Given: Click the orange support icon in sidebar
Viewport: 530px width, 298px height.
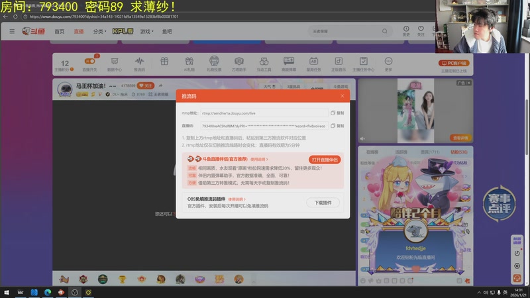Looking at the screenshot, I should coord(517,278).
